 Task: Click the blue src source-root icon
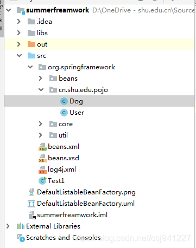[x=31, y=56]
